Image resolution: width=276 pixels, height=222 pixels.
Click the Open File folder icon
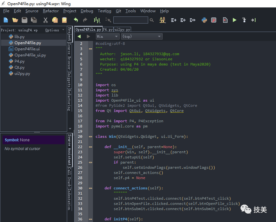click(15, 20)
